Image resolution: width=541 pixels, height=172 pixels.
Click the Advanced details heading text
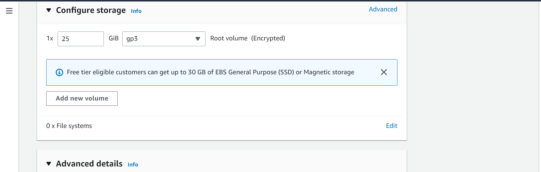pyautogui.click(x=89, y=164)
